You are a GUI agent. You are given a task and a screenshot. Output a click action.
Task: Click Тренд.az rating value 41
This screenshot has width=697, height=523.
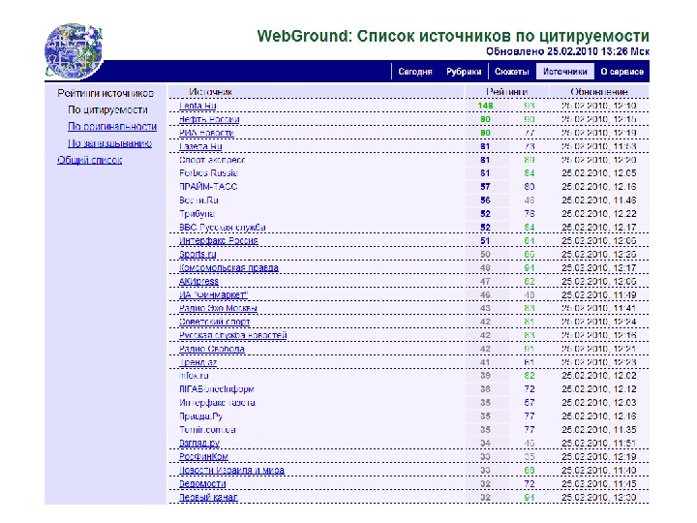pyautogui.click(x=485, y=362)
